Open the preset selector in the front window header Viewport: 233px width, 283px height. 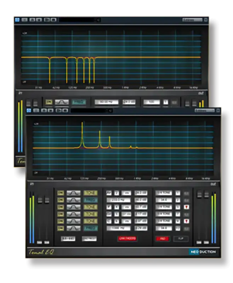(91, 110)
